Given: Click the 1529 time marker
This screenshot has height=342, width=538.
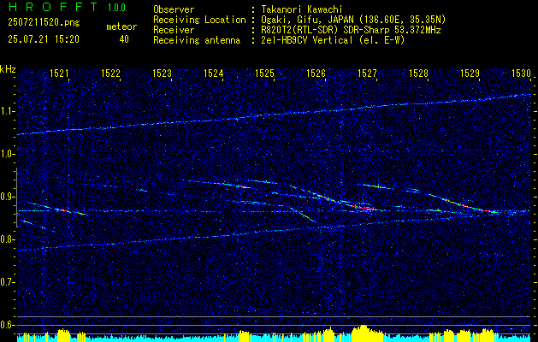Looking at the screenshot, I should 470,73.
